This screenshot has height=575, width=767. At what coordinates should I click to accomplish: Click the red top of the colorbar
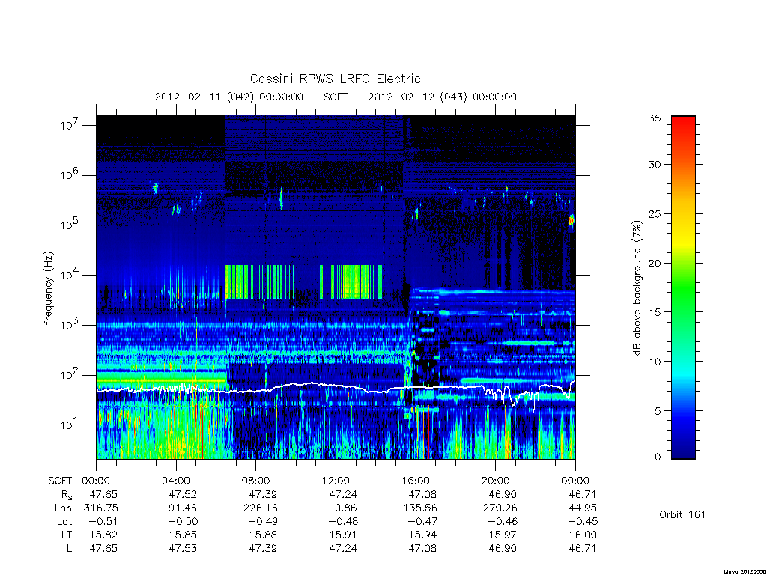683,122
